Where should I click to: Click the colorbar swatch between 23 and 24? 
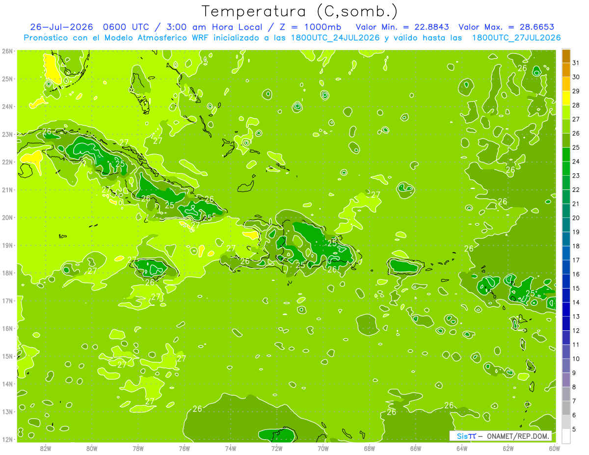click(566, 169)
